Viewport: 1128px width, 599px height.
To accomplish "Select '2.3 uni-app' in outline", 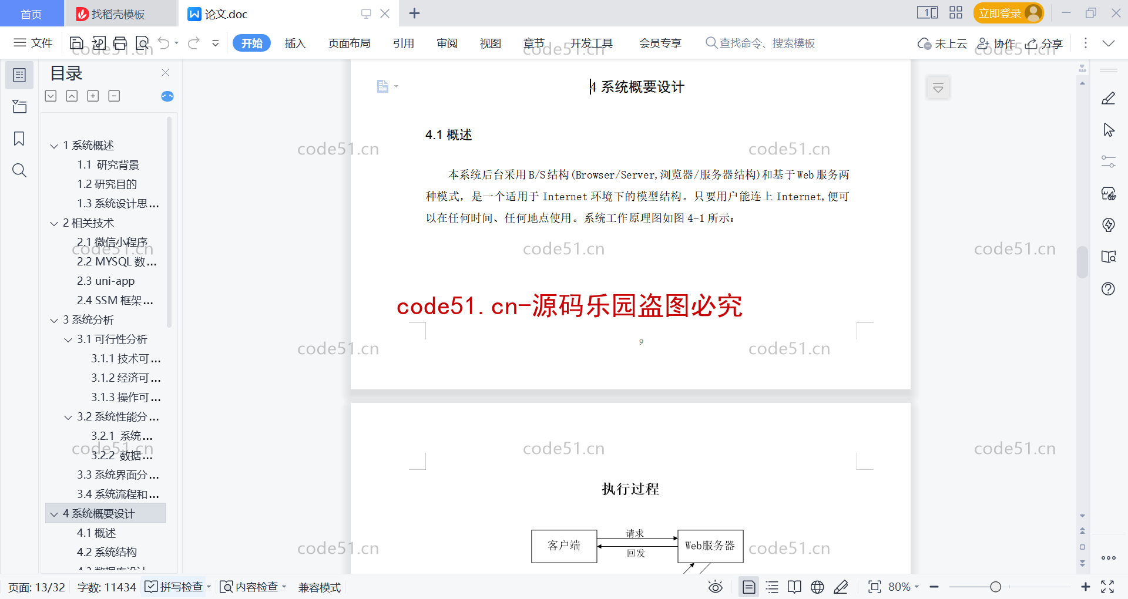I will (106, 281).
